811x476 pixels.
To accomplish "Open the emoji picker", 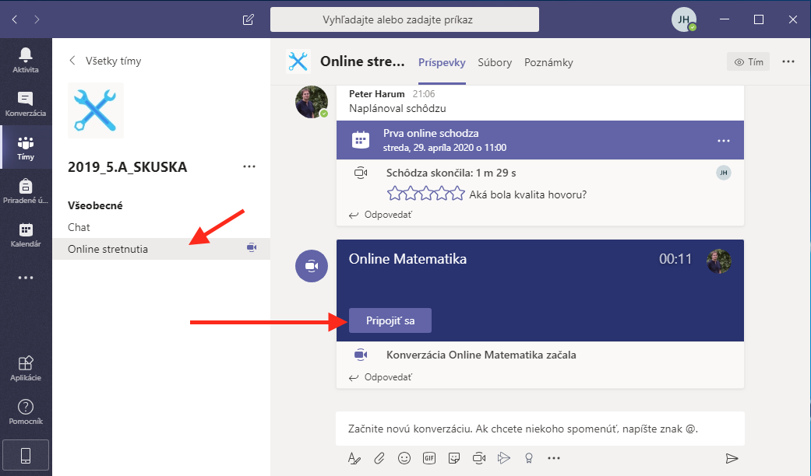I will point(404,458).
